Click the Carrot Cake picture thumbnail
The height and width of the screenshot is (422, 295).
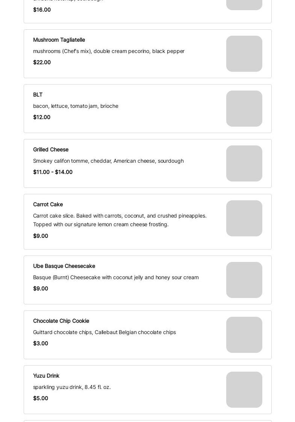tap(244, 218)
